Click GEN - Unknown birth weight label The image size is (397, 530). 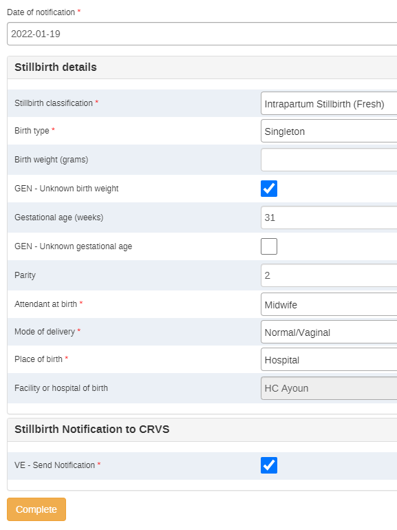tap(67, 189)
